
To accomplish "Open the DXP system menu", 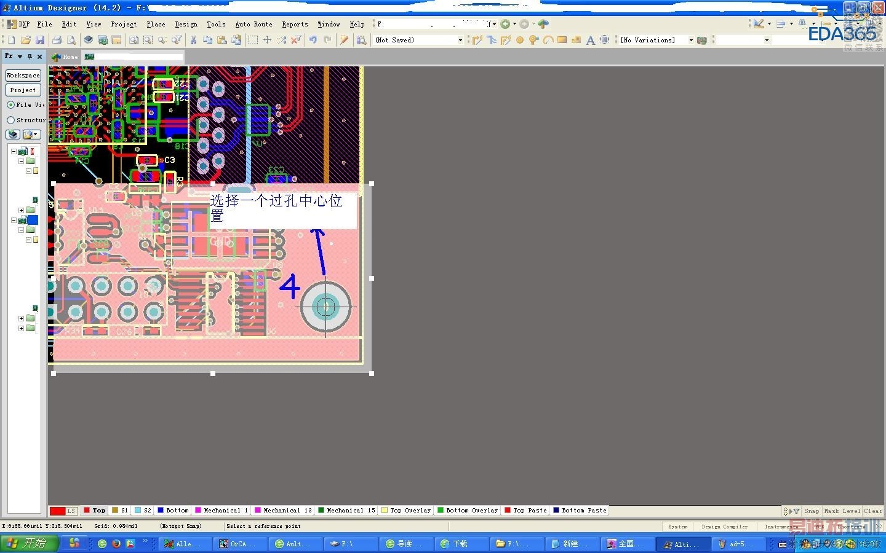I will 19,24.
